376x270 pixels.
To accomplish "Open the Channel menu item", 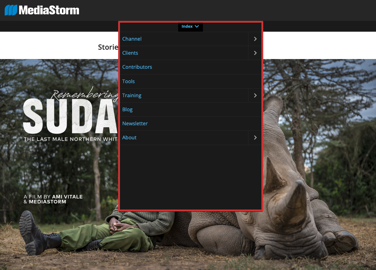I will point(132,39).
